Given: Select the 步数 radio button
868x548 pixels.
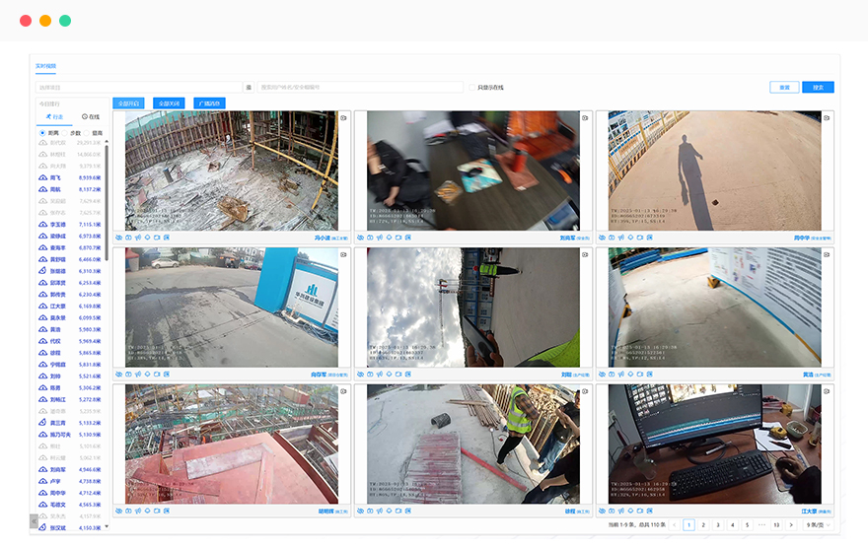Looking at the screenshot, I should click(64, 133).
